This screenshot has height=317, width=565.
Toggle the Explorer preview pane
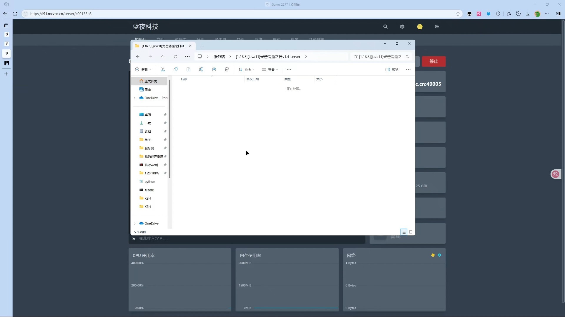point(392,70)
